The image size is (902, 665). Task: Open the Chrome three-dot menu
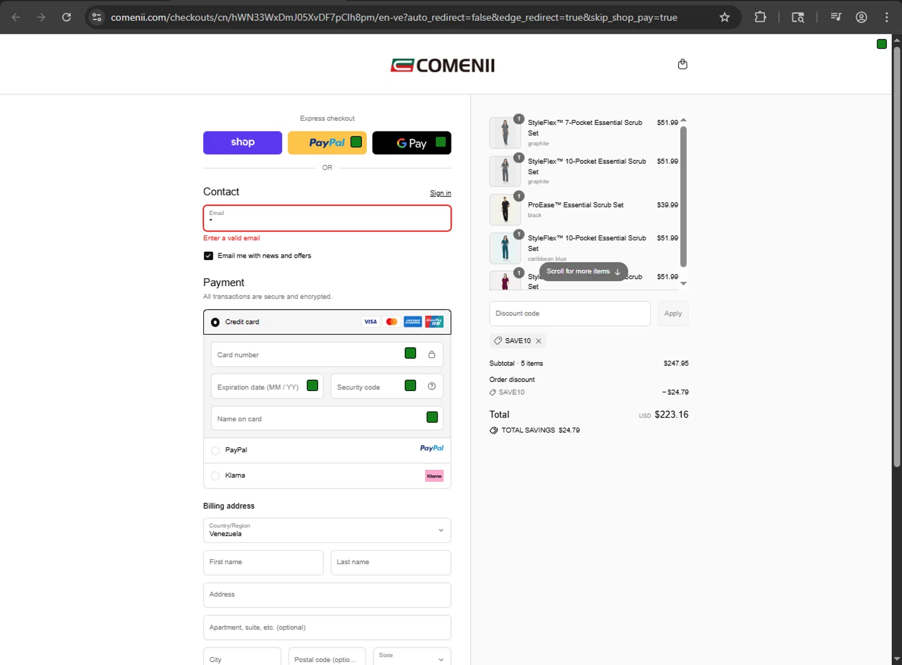pyautogui.click(x=886, y=17)
